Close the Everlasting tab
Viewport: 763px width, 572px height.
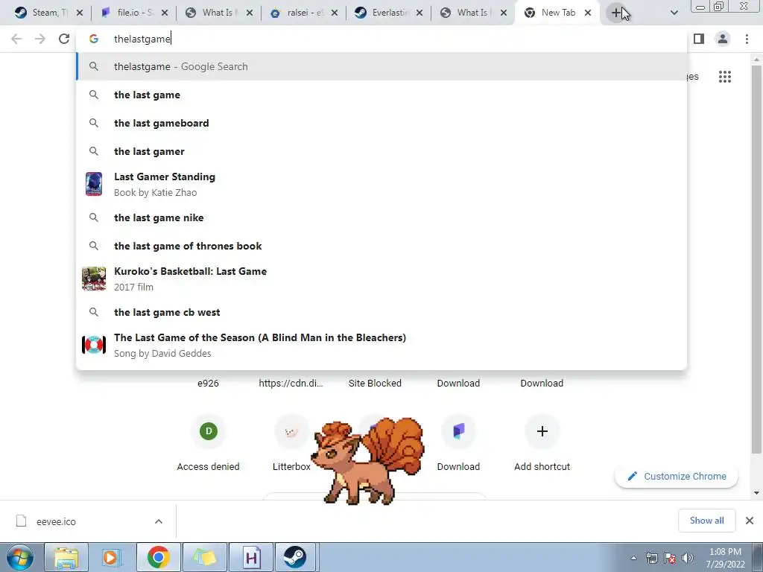coord(420,13)
